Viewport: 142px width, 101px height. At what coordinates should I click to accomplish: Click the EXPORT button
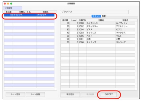[109, 94]
